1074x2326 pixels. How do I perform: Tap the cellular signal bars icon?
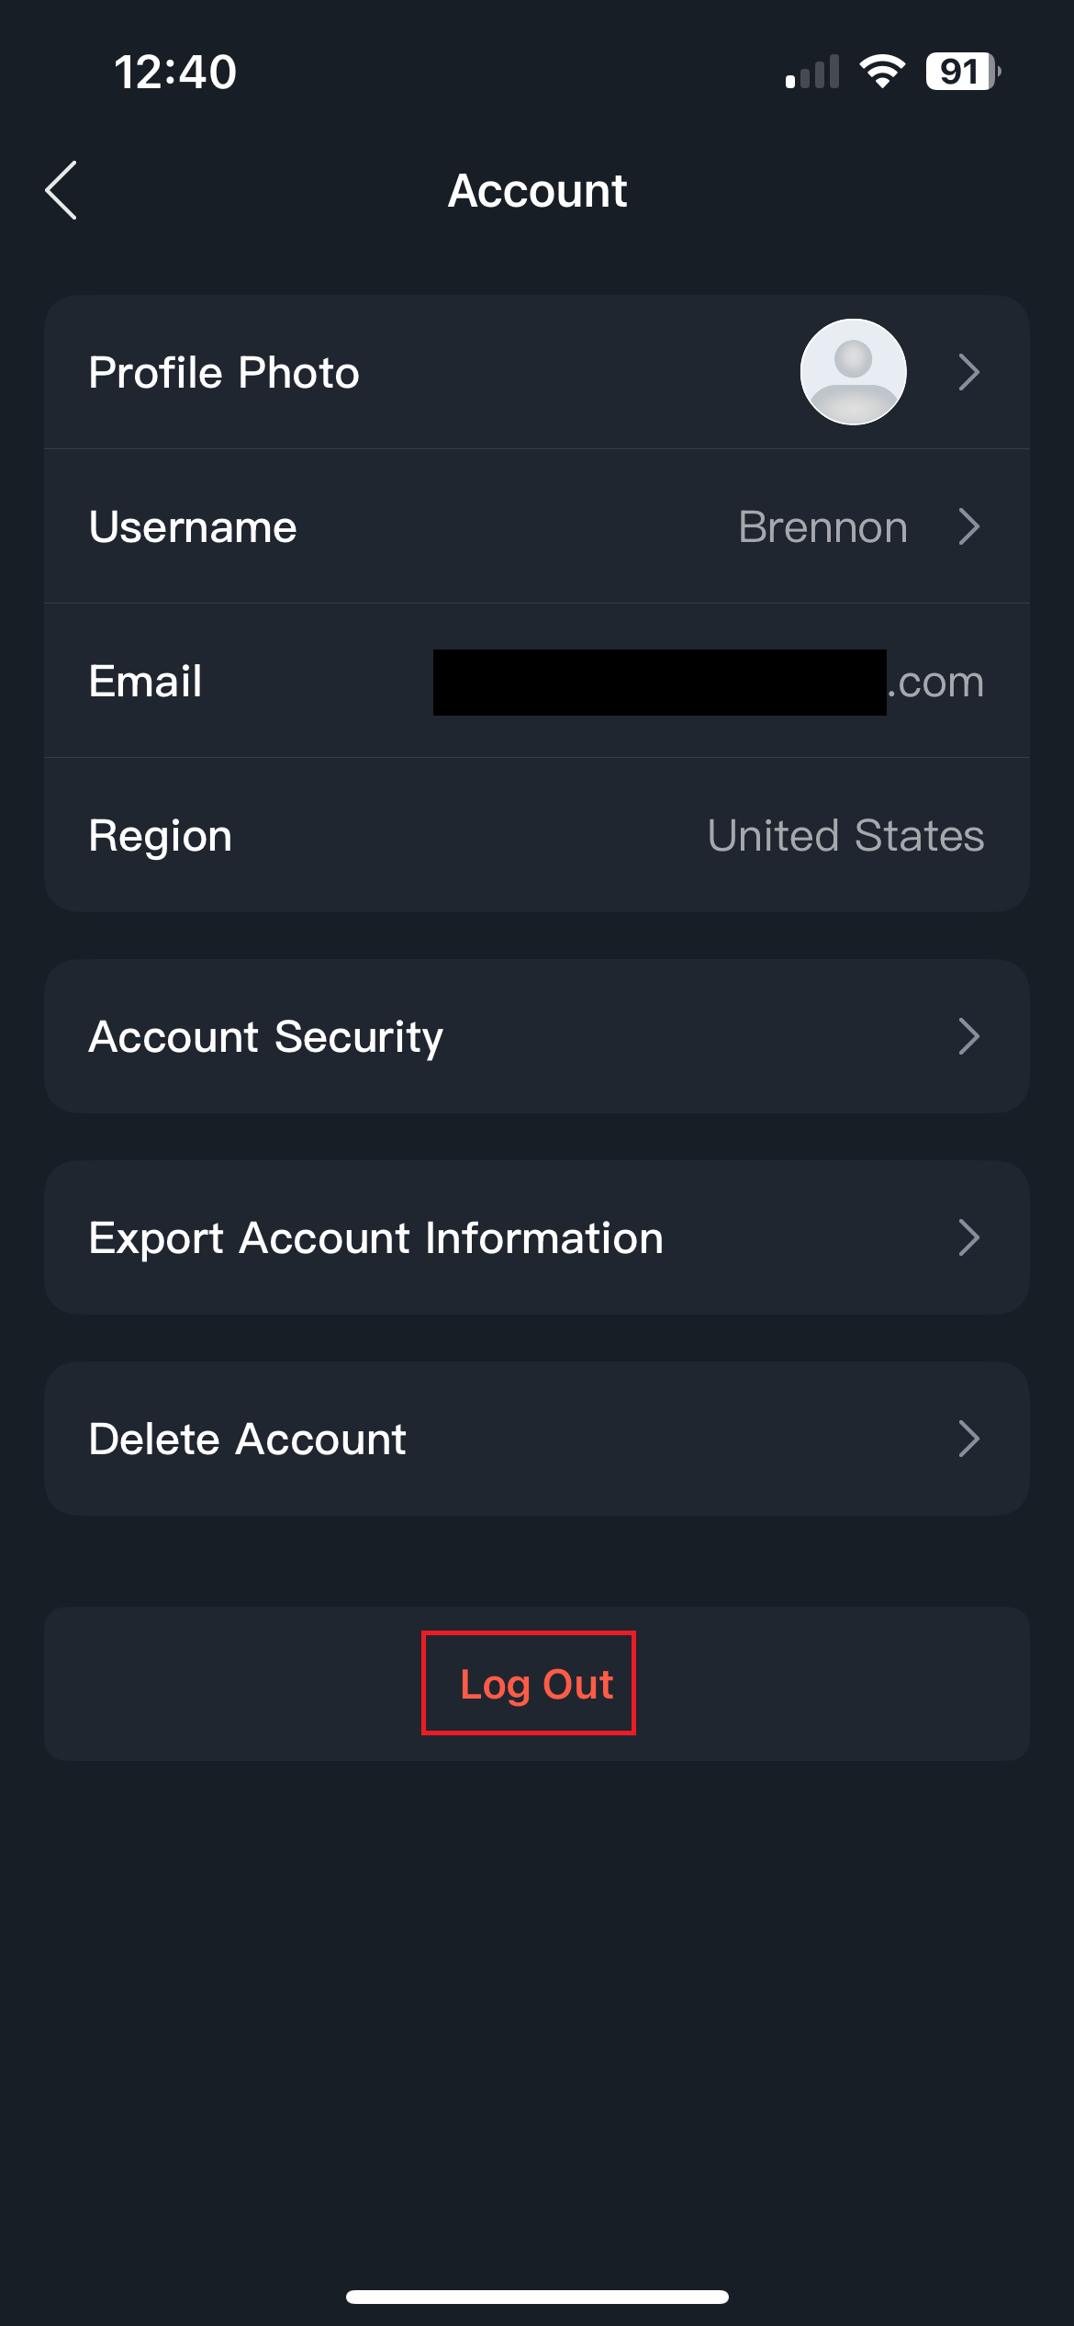click(812, 72)
